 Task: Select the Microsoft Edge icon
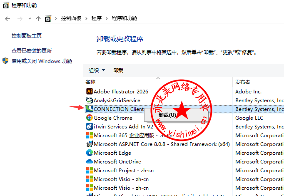[89, 153]
